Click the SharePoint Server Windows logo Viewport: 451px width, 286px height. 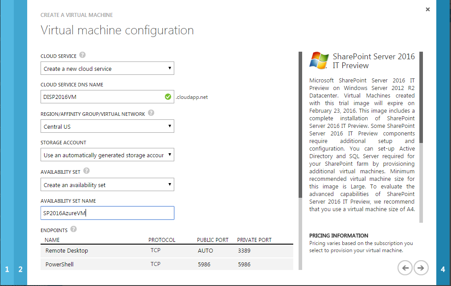click(319, 60)
